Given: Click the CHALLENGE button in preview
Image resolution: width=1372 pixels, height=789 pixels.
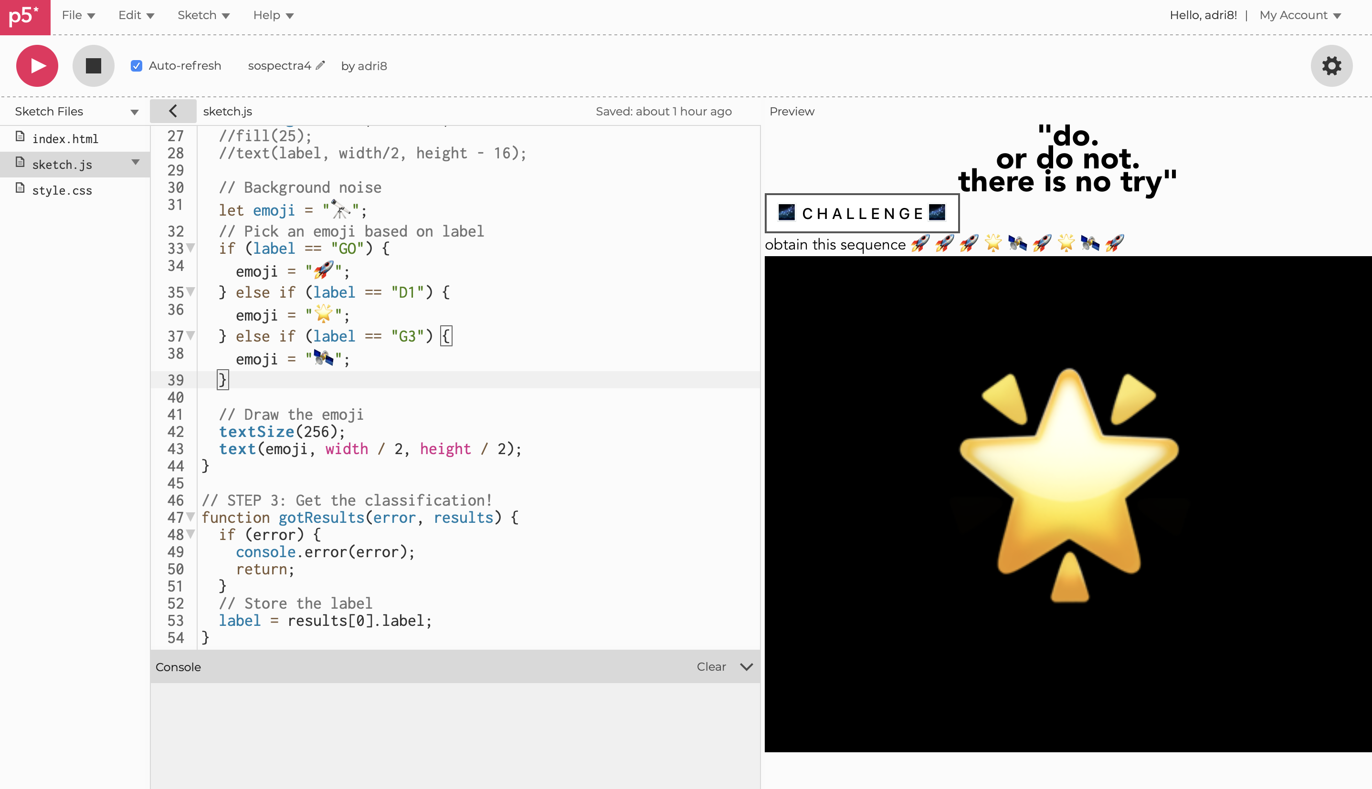Looking at the screenshot, I should point(862,213).
